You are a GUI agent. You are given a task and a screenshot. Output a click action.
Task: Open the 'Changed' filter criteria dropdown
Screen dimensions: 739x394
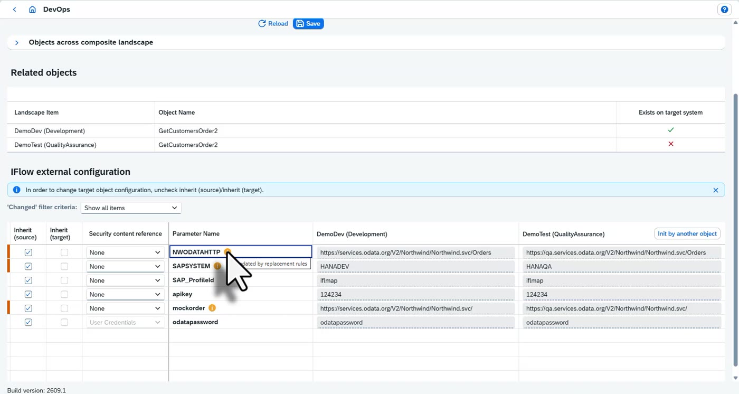point(131,208)
